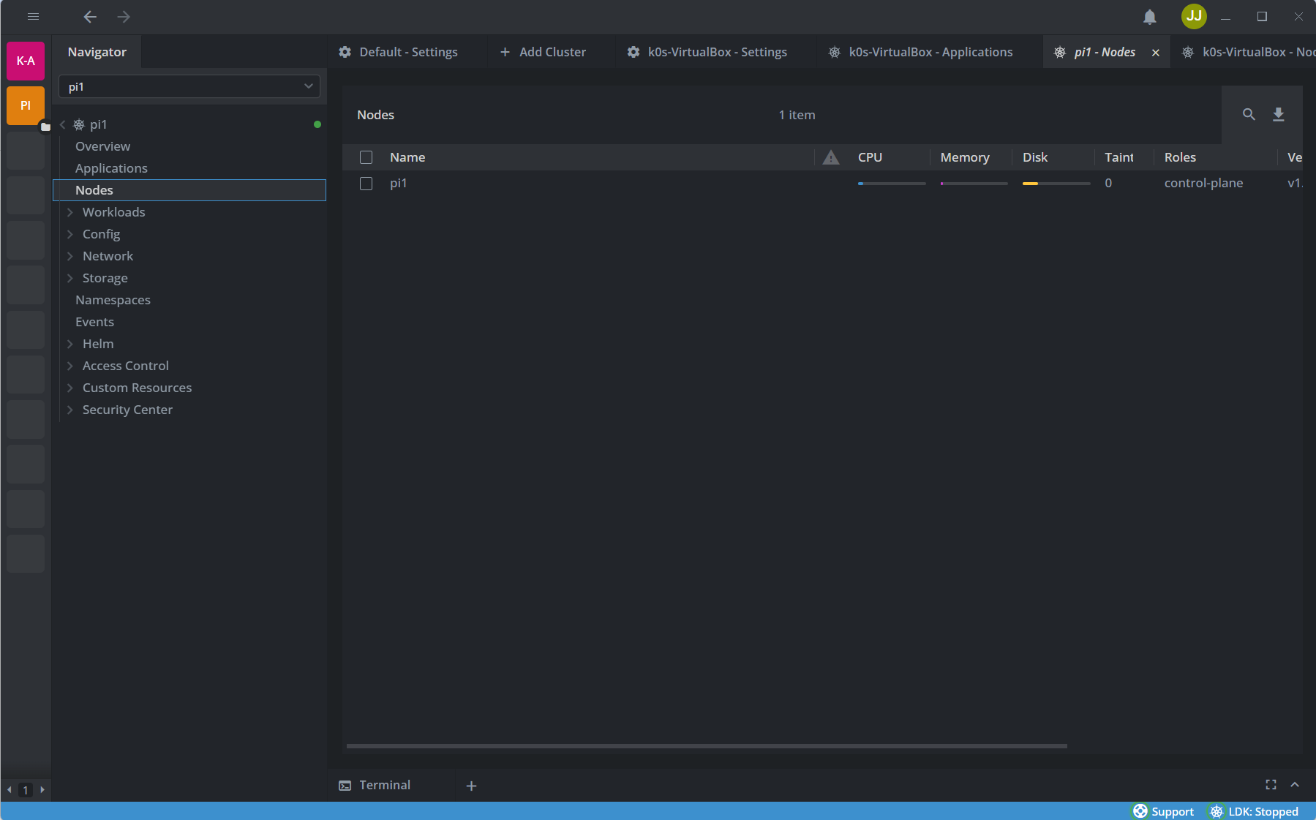Switch to the k0s-VirtualBox - Applications tab
Viewport: 1316px width, 820px height.
[x=929, y=51]
